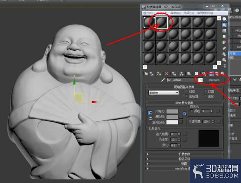Click the 高光级别 spinner arrows
Viewport: 241px width, 183px height.
pos(179,134)
